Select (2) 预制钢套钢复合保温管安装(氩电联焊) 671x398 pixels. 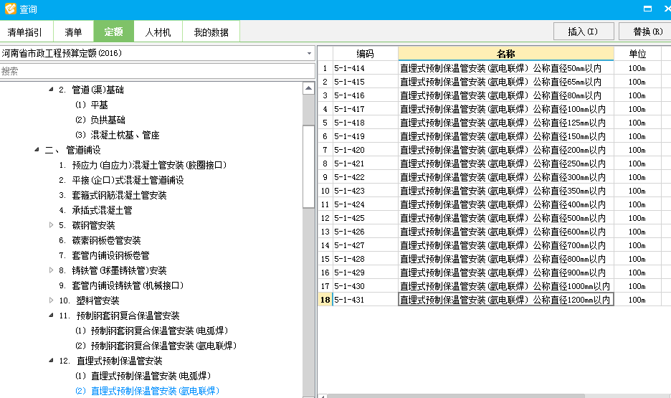156,346
